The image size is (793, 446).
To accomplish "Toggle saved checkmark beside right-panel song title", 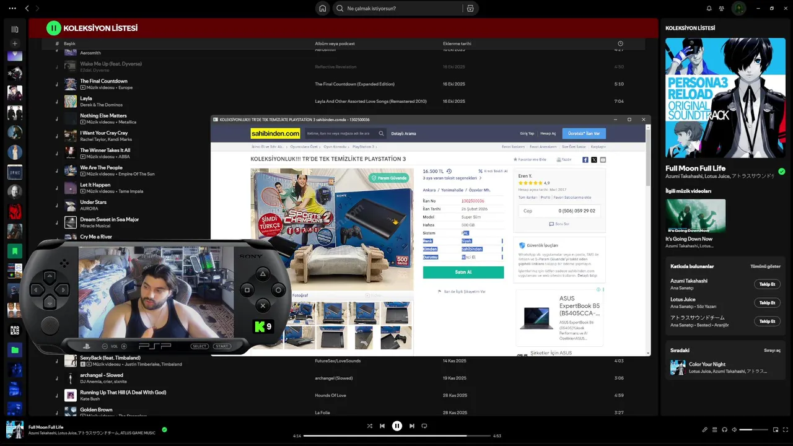I will (781, 172).
